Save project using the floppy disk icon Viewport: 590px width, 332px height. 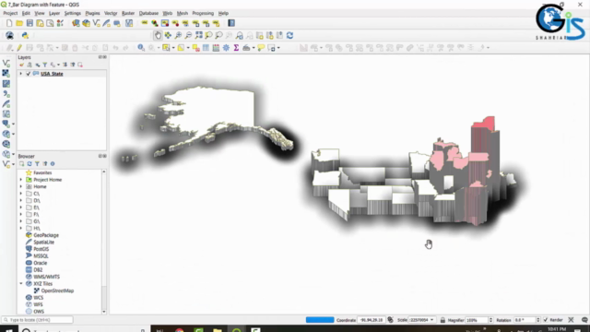(x=29, y=23)
